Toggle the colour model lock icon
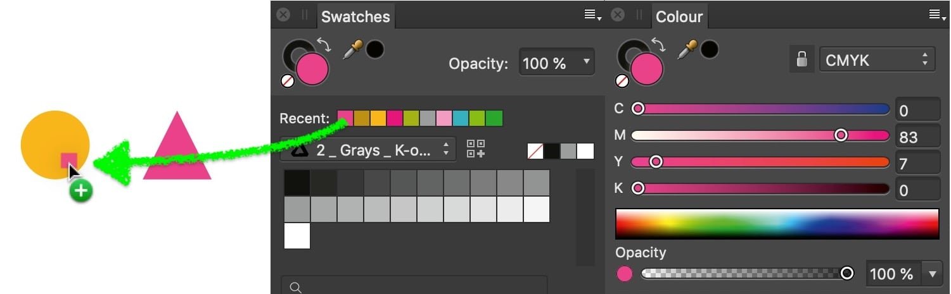Image resolution: width=951 pixels, height=294 pixels. tap(801, 60)
